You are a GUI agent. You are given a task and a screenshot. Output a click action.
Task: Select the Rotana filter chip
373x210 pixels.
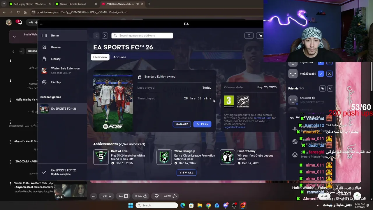tap(32, 51)
